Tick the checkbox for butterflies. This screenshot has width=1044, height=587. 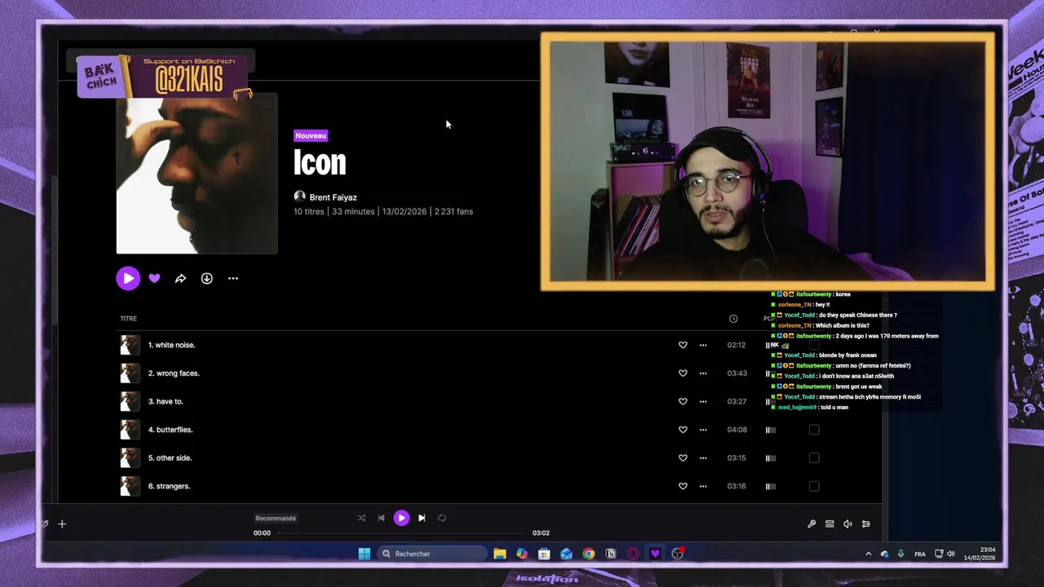tap(814, 430)
